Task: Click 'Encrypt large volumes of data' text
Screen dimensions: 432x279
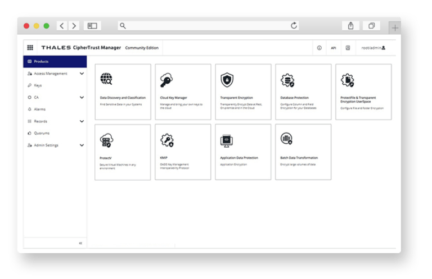Action: click(298, 164)
